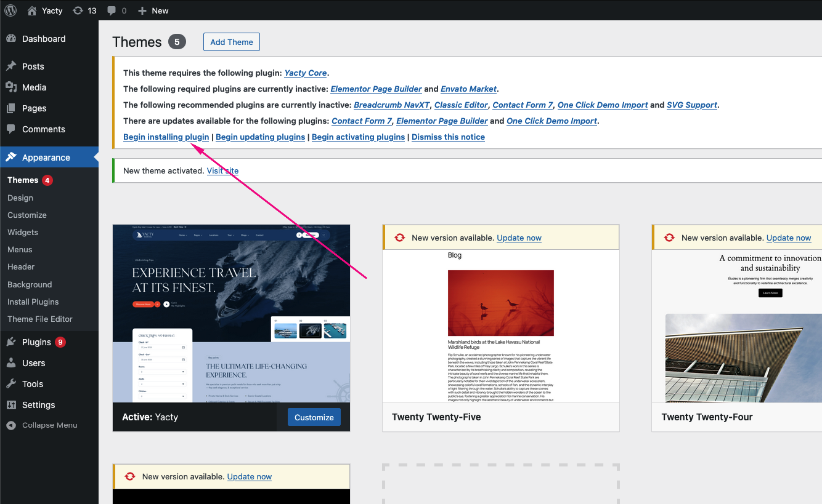Open the Yacty theme screenshot thumbnail
822x504 pixels.
[231, 313]
